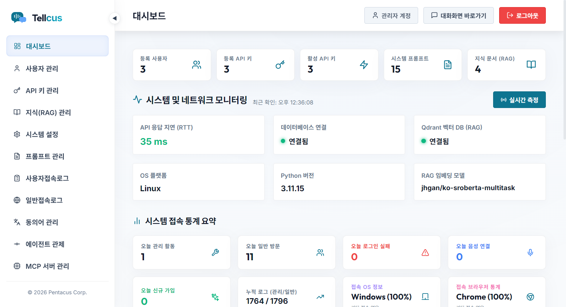Viewport: 566px width, 307px height.
Task: Click the trend arrow icon on 누적 로그 card
Action: coord(320,297)
